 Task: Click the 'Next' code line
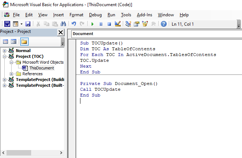tap(85, 66)
